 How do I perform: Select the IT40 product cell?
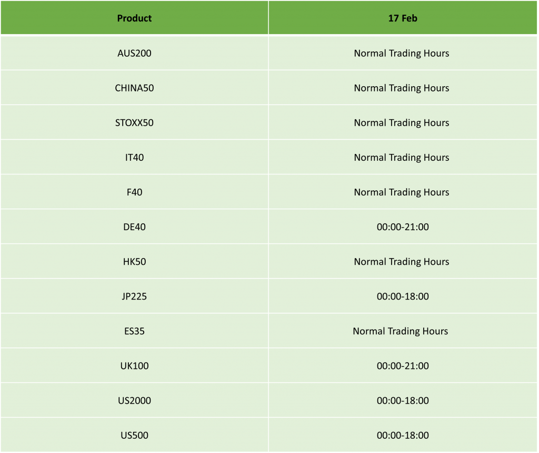[x=134, y=157]
